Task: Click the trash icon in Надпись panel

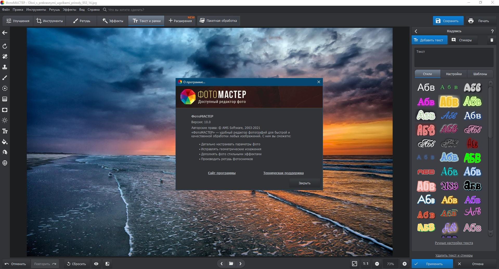Action: [x=491, y=40]
